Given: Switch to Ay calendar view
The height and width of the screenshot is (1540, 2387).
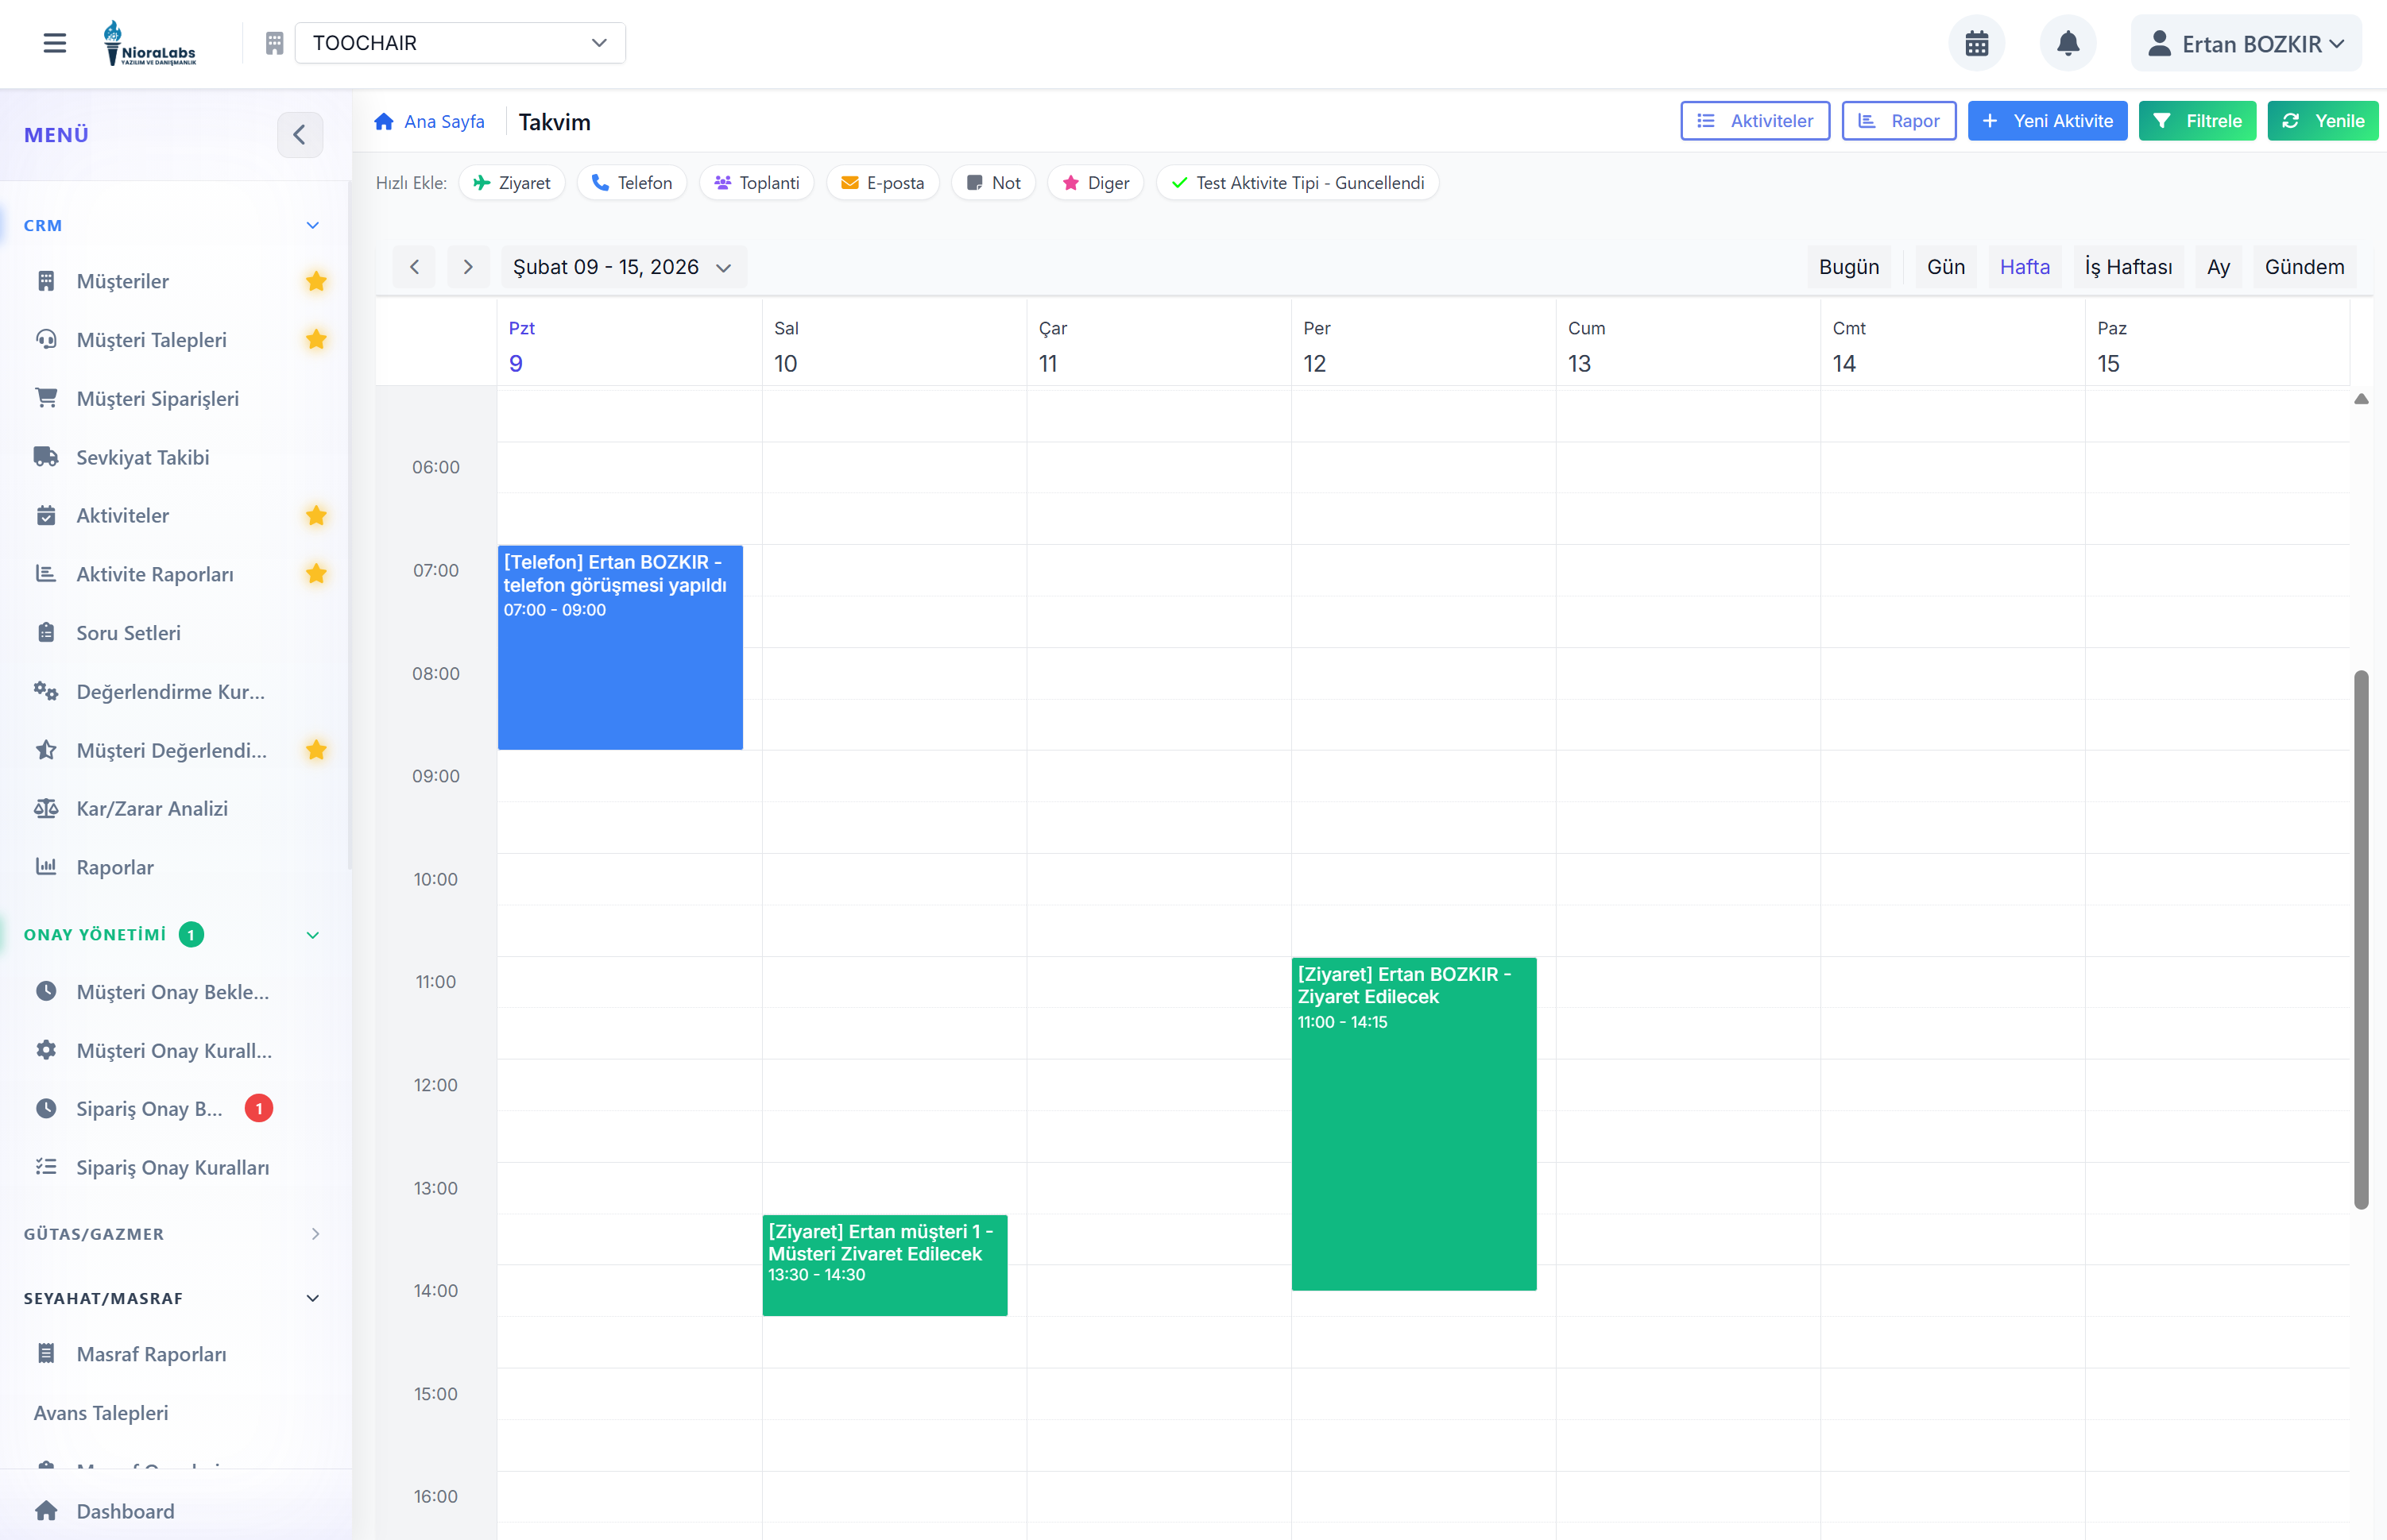Looking at the screenshot, I should point(2218,267).
